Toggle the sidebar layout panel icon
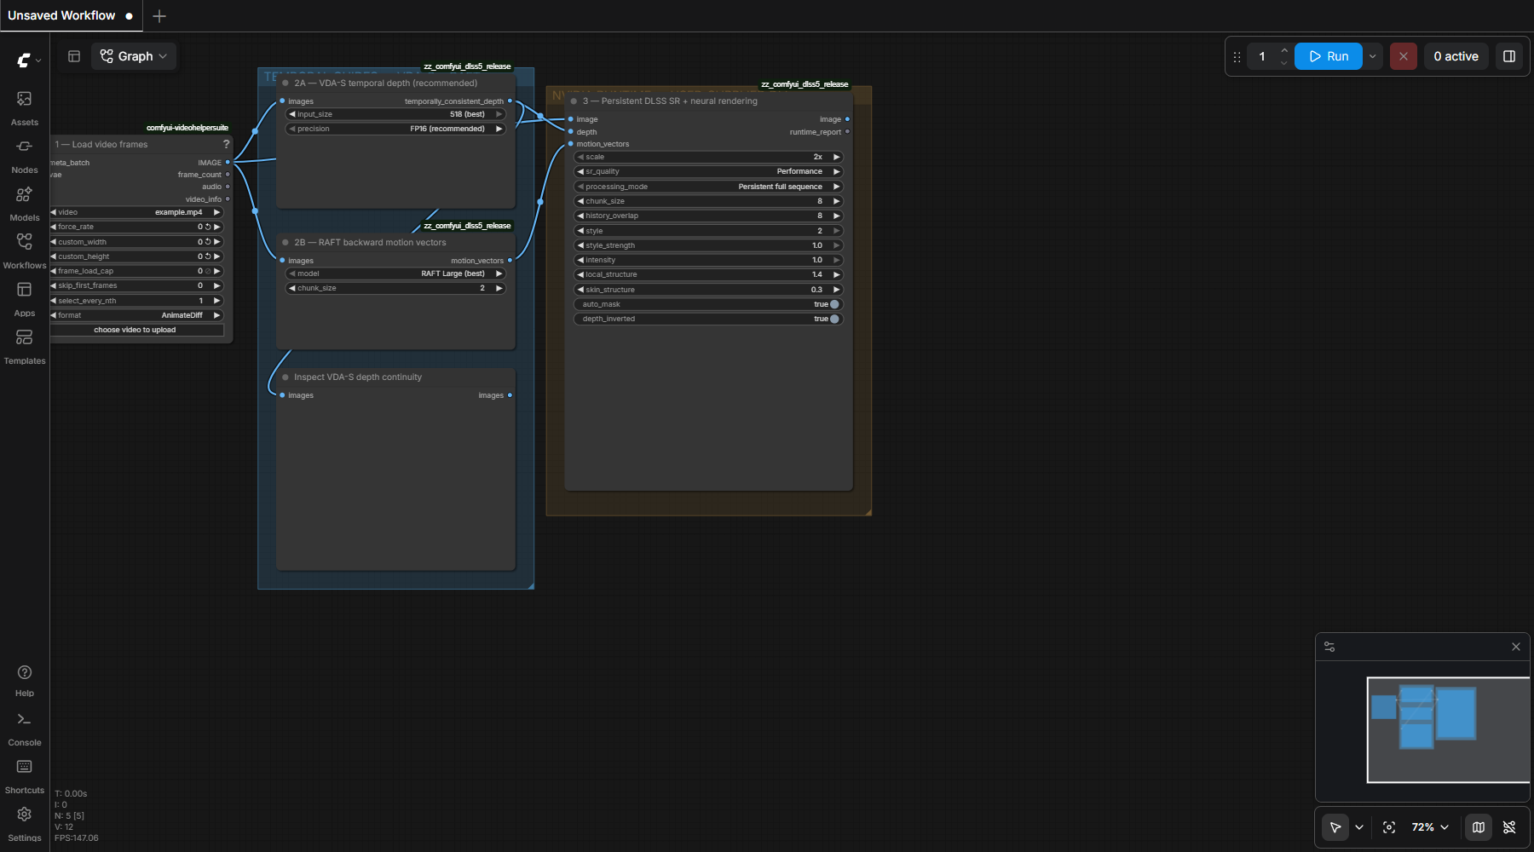 click(74, 56)
